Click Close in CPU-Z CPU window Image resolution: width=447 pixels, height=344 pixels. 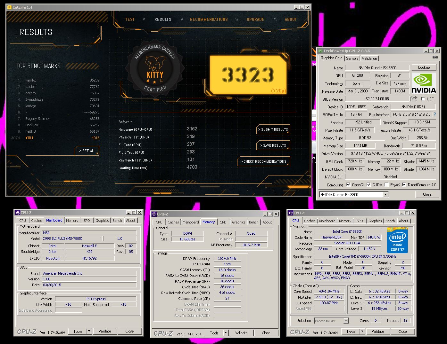pos(402,332)
